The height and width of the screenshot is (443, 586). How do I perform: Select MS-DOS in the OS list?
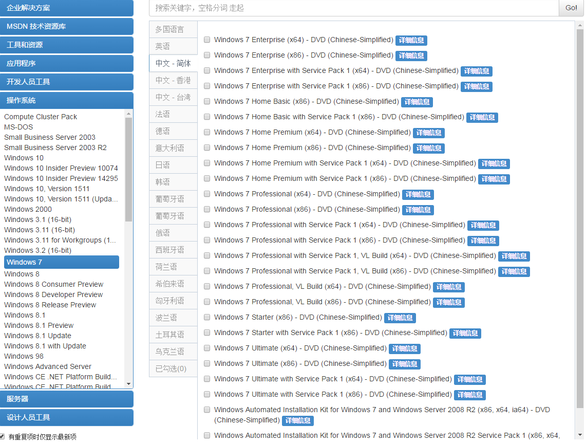pyautogui.click(x=18, y=127)
